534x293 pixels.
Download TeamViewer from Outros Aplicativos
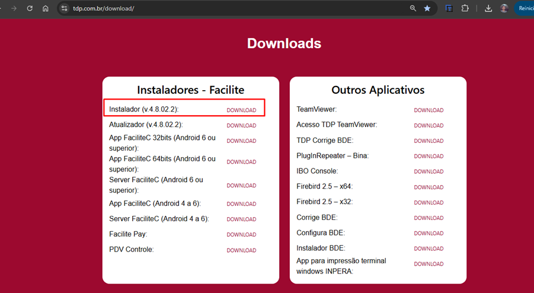pos(429,110)
